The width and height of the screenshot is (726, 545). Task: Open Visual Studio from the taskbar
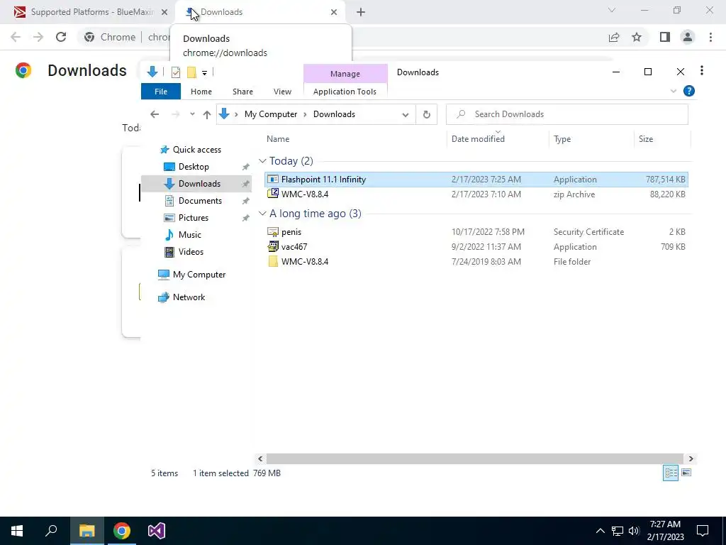pyautogui.click(x=157, y=531)
